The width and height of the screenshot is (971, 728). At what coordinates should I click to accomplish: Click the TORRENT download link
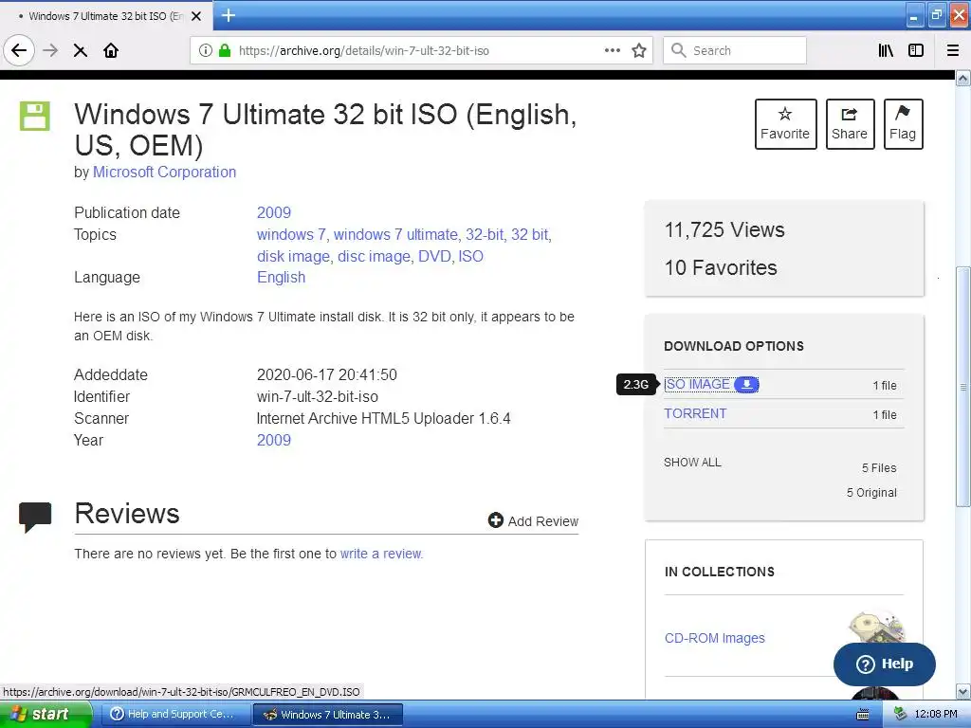[695, 413]
